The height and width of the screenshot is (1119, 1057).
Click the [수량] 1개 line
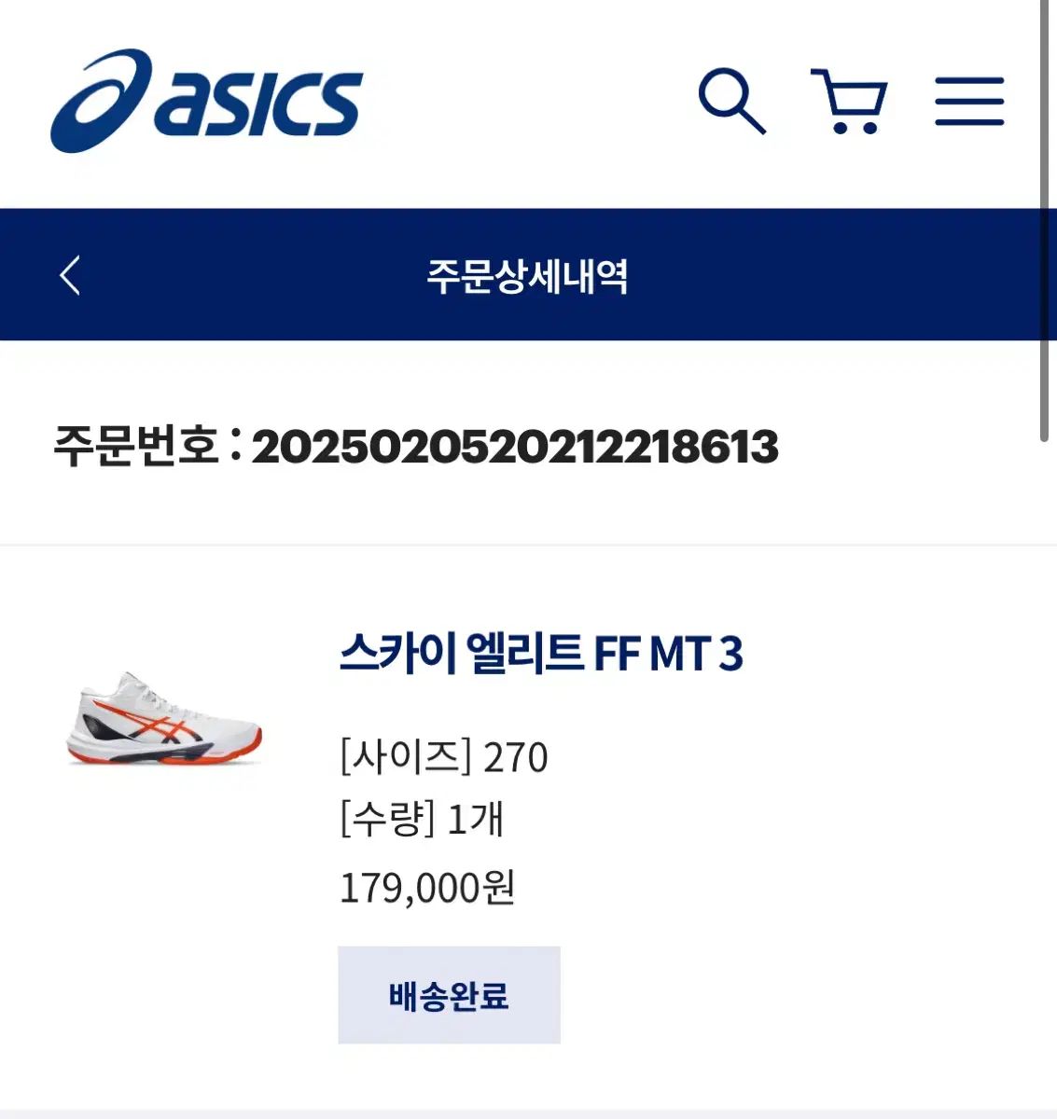pos(422,820)
